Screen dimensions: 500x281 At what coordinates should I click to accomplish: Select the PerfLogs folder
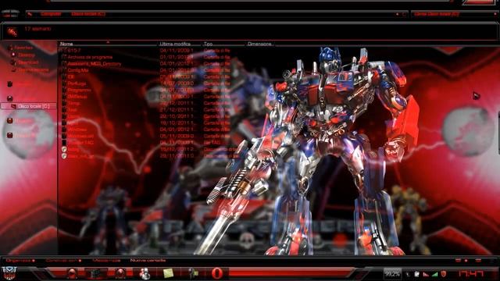coord(77,84)
